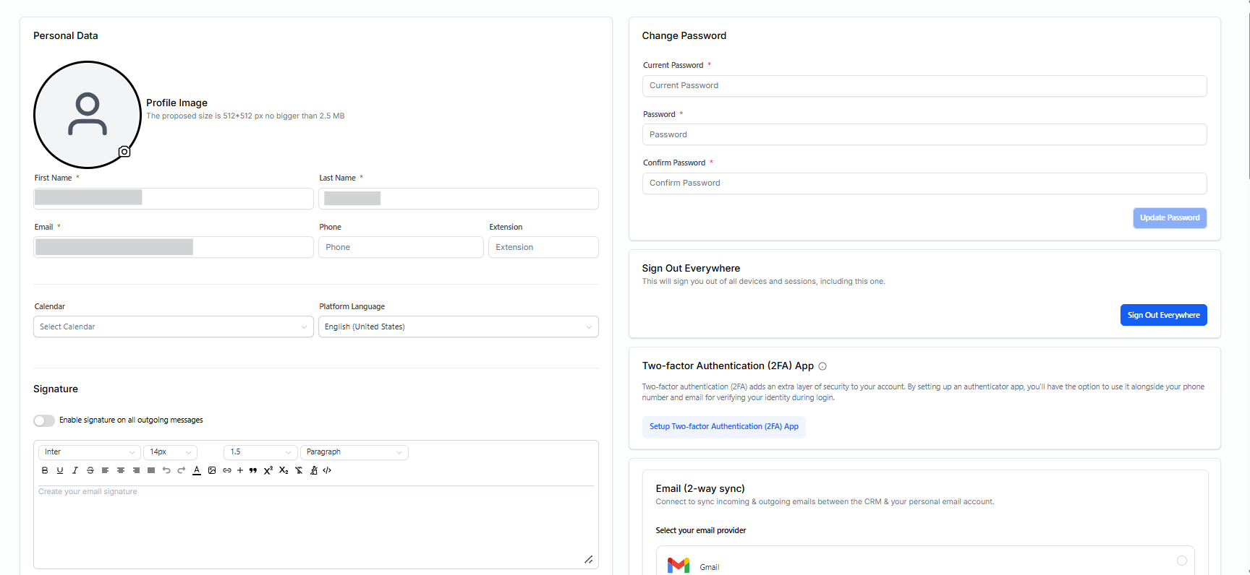Undo last change in signature editor

166,470
